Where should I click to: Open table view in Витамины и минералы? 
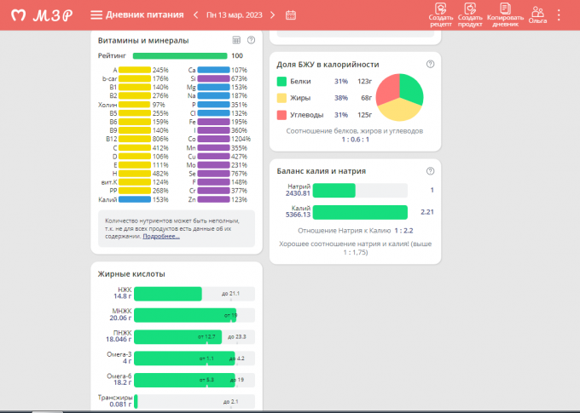coord(236,40)
